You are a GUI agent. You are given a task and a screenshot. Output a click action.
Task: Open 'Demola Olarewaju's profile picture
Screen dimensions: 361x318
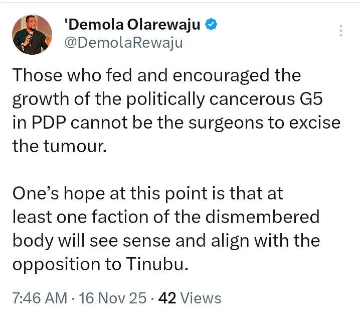32,34
